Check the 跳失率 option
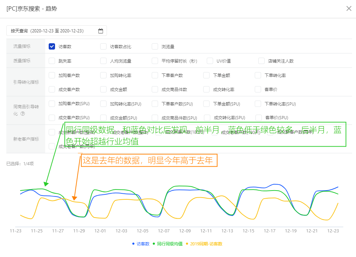Viewport: 356px width, 257px height. click(52, 61)
